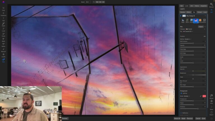The width and height of the screenshot is (215, 121).
Task: Choose the Storm sky preset icon
Action: [187, 21]
